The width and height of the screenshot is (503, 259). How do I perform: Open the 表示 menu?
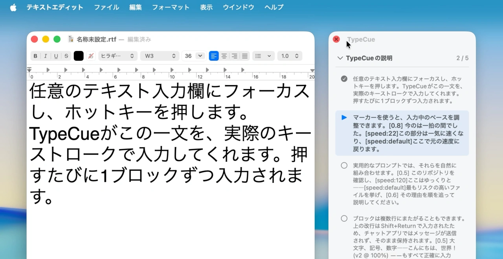pyautogui.click(x=206, y=7)
